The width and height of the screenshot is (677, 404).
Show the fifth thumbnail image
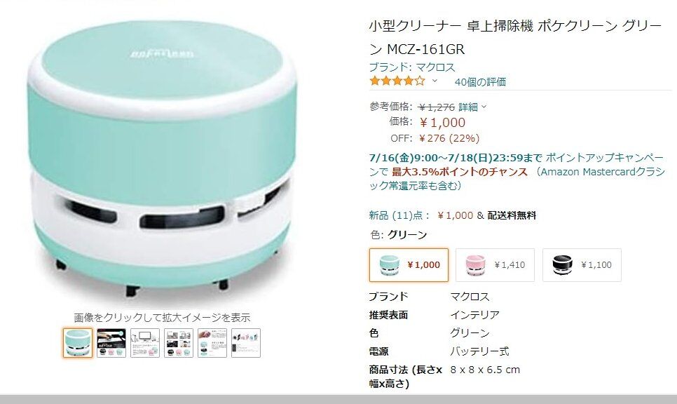[x=212, y=343]
